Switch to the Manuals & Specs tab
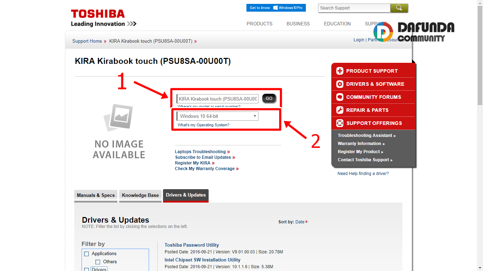The width and height of the screenshot is (483, 271). pyautogui.click(x=96, y=195)
